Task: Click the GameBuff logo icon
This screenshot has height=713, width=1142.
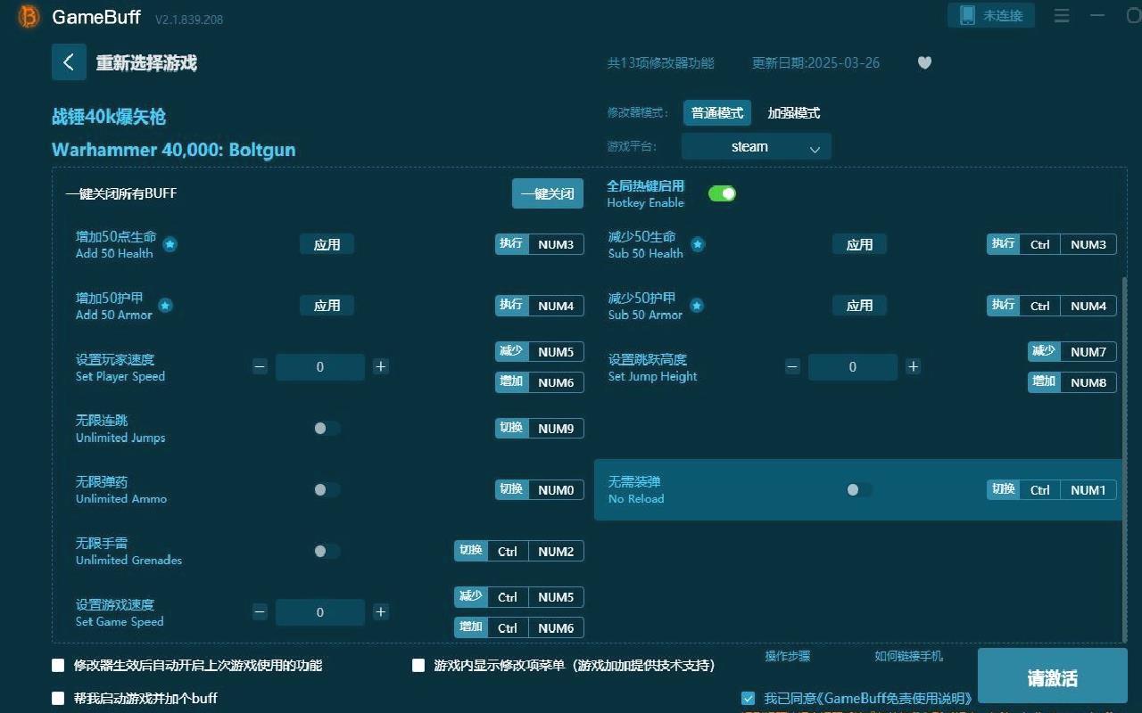Action: click(x=29, y=17)
